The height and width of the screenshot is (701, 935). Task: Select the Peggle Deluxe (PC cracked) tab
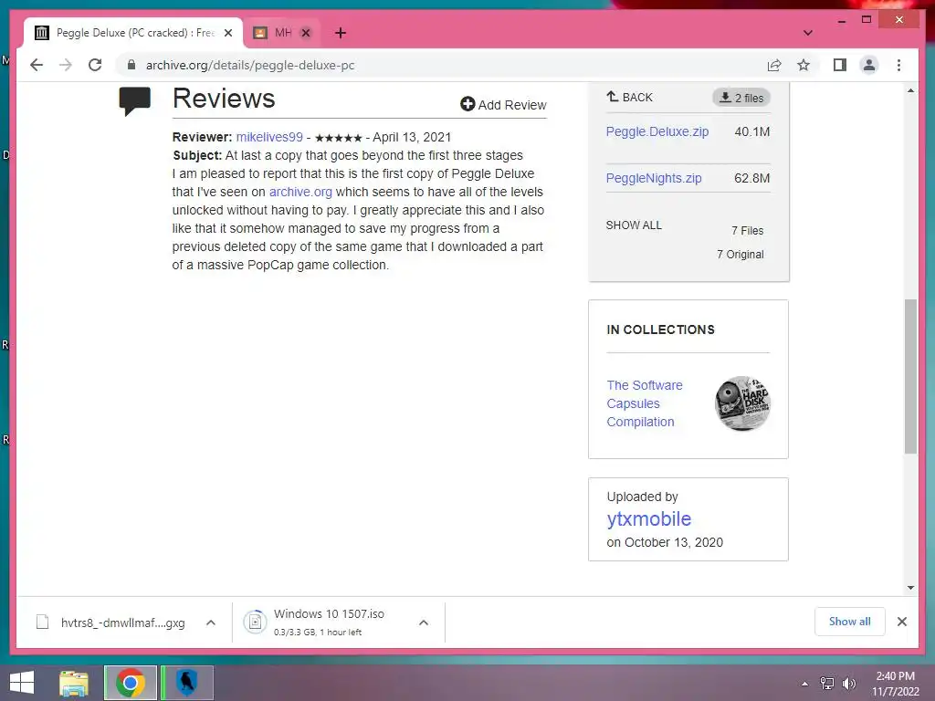click(x=133, y=33)
